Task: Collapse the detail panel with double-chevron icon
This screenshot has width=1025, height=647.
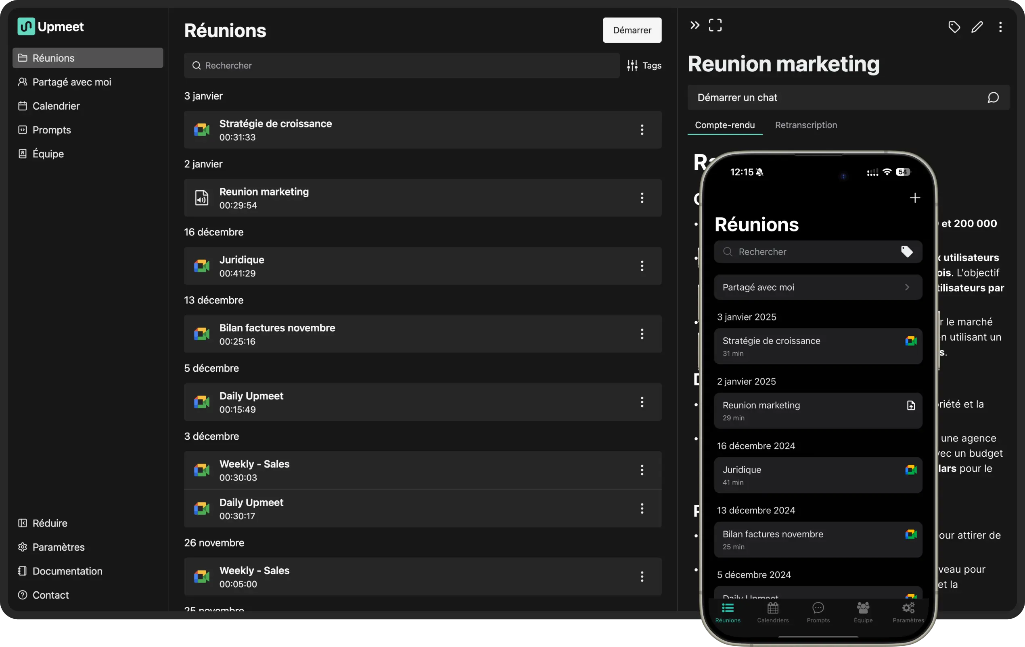Action: (x=694, y=25)
